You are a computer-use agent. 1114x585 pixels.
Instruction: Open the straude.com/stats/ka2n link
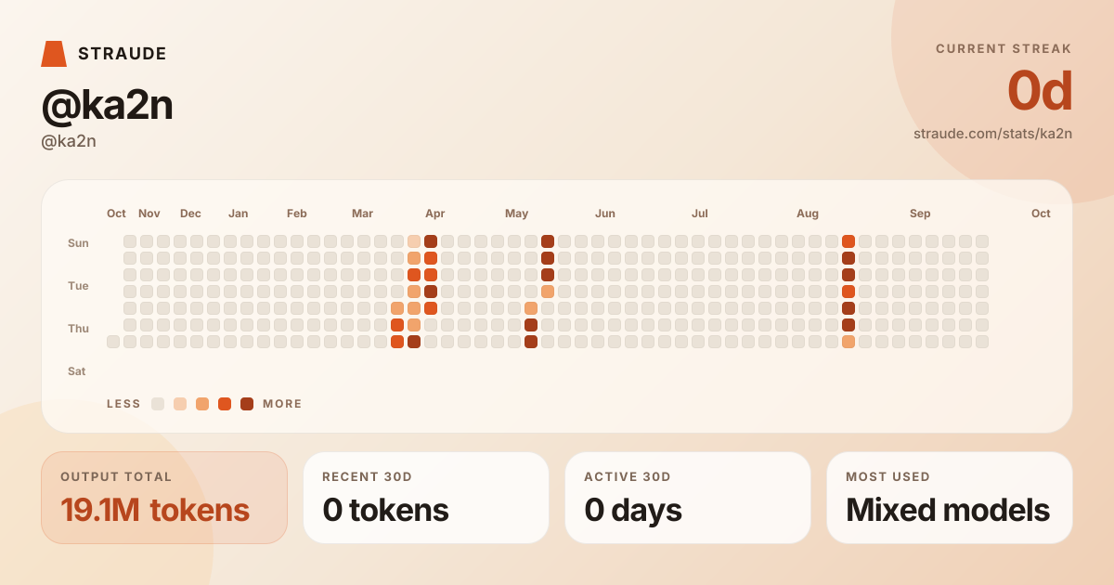[x=992, y=134]
